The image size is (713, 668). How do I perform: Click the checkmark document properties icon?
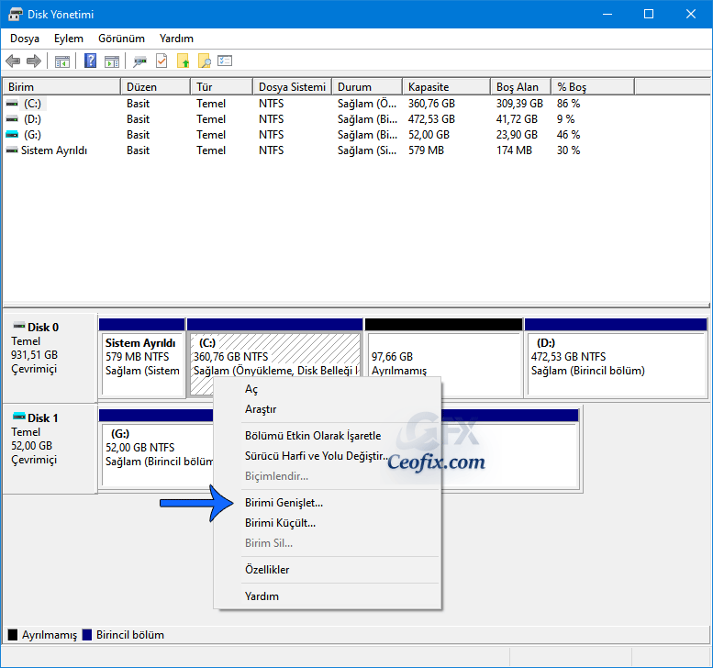pyautogui.click(x=162, y=61)
